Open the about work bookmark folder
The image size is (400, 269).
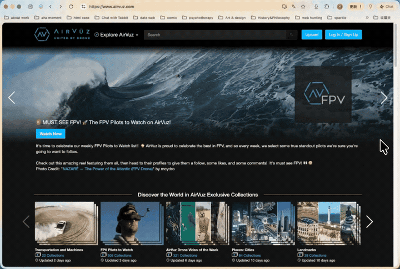coord(17,18)
